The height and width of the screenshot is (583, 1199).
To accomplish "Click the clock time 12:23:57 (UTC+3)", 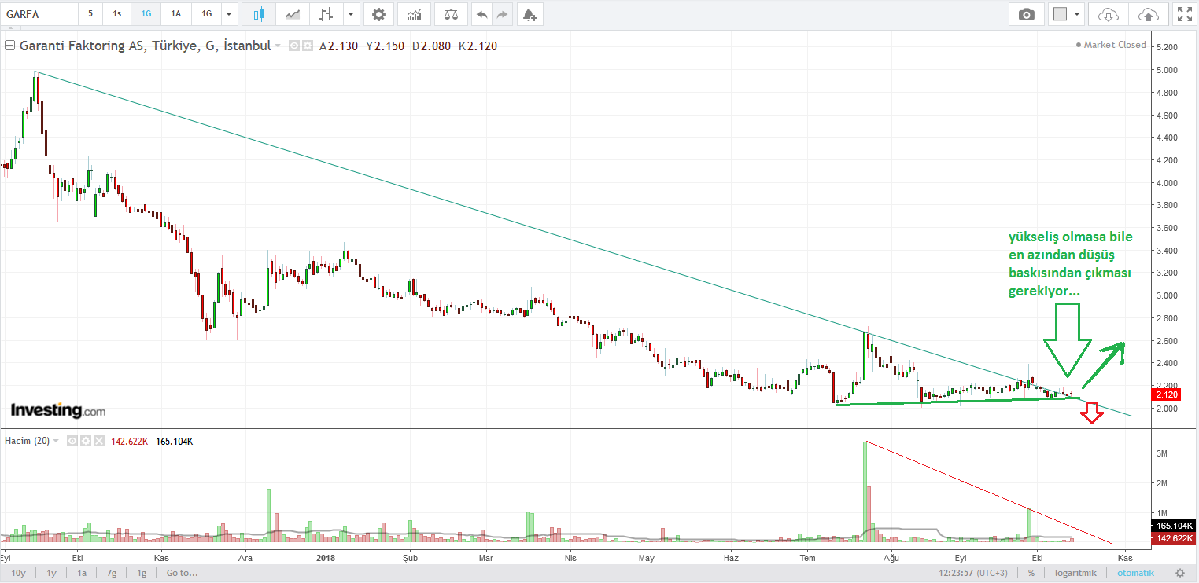I will [973, 573].
